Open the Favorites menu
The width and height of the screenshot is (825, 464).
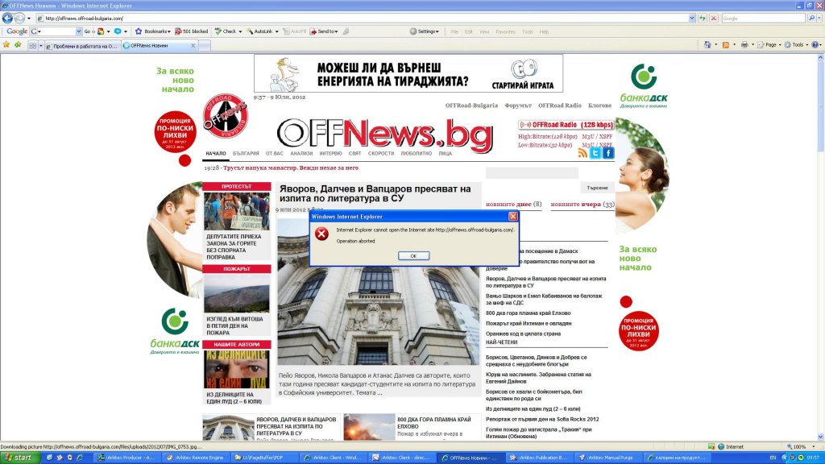coord(505,31)
